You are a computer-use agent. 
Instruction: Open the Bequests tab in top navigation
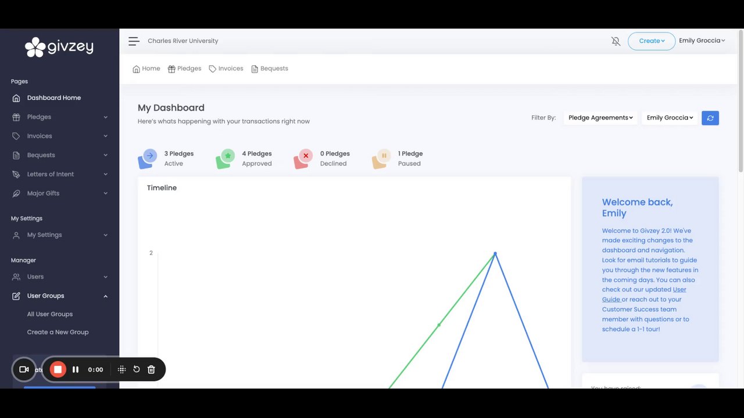[x=270, y=69]
